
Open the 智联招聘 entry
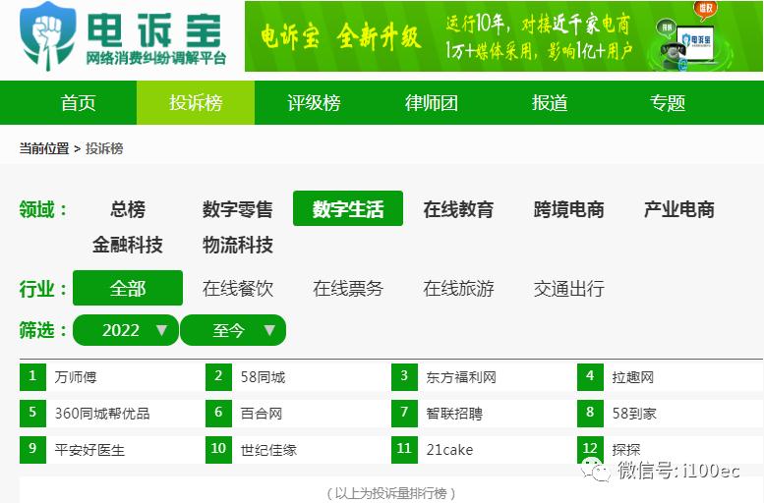click(454, 414)
